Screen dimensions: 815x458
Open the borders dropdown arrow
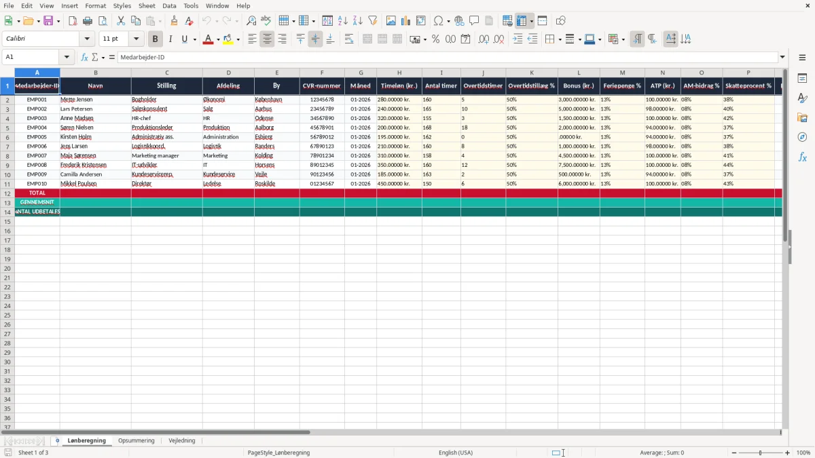[559, 39]
